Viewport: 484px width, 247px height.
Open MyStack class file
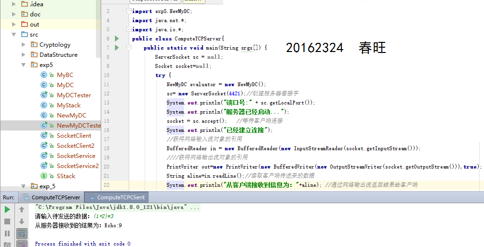[x=68, y=105]
